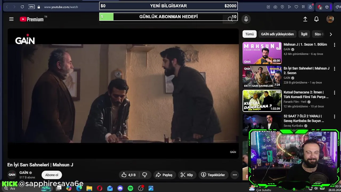Open GAİN channel avatar below video
Screen dimensions: 341x192
12,175
